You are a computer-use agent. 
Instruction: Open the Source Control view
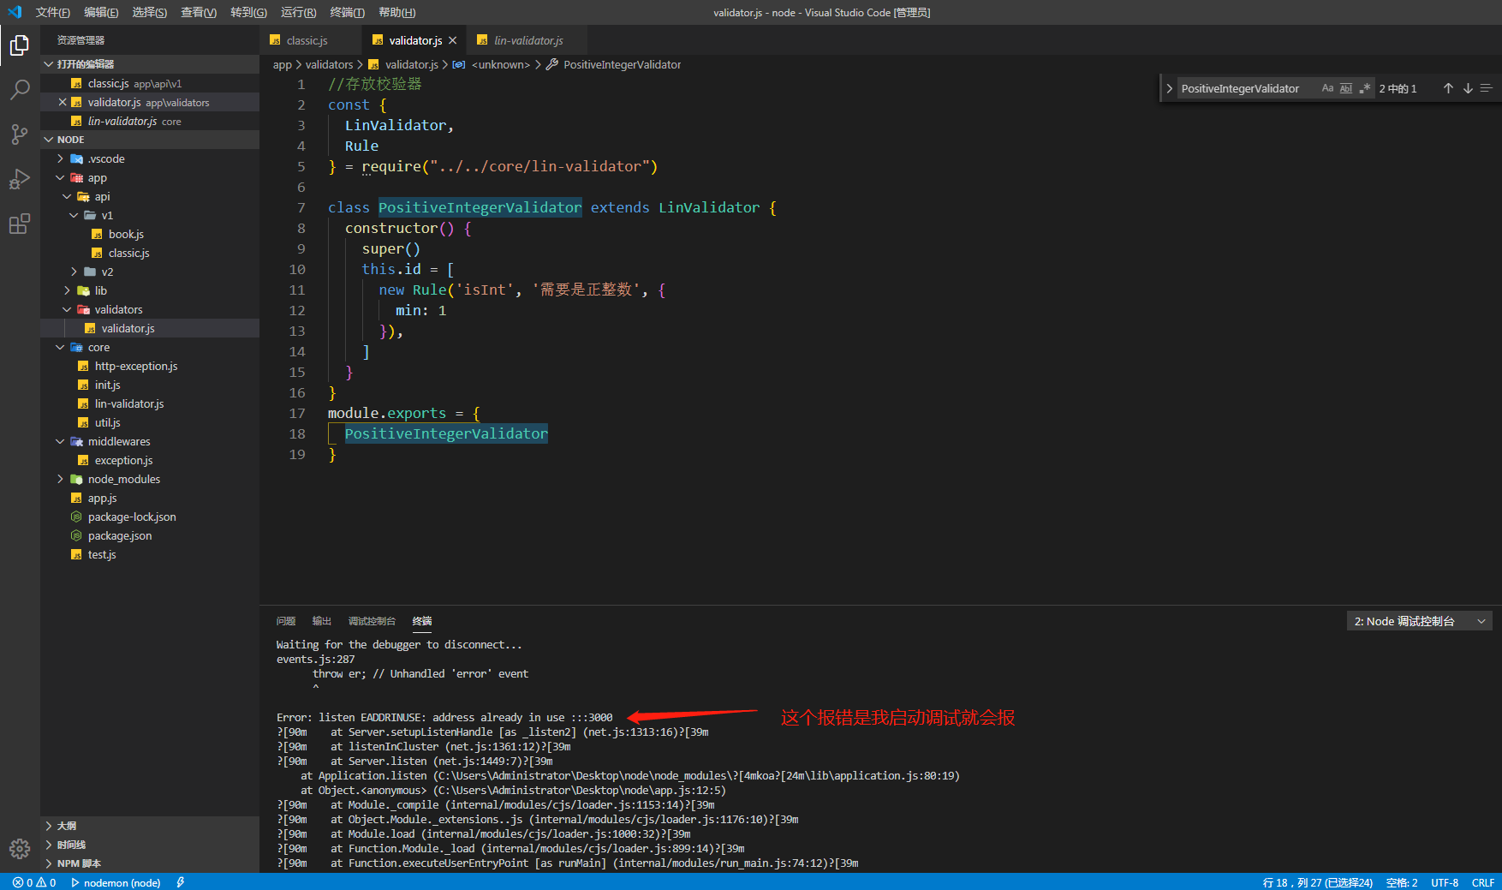click(20, 134)
